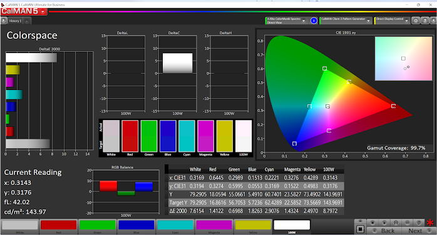Click the Red actual/target comparison swatch

130,136
